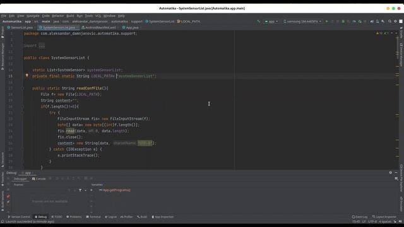This screenshot has width=404, height=227.
Task: Open the Structure side panel
Action: [x=3, y=160]
